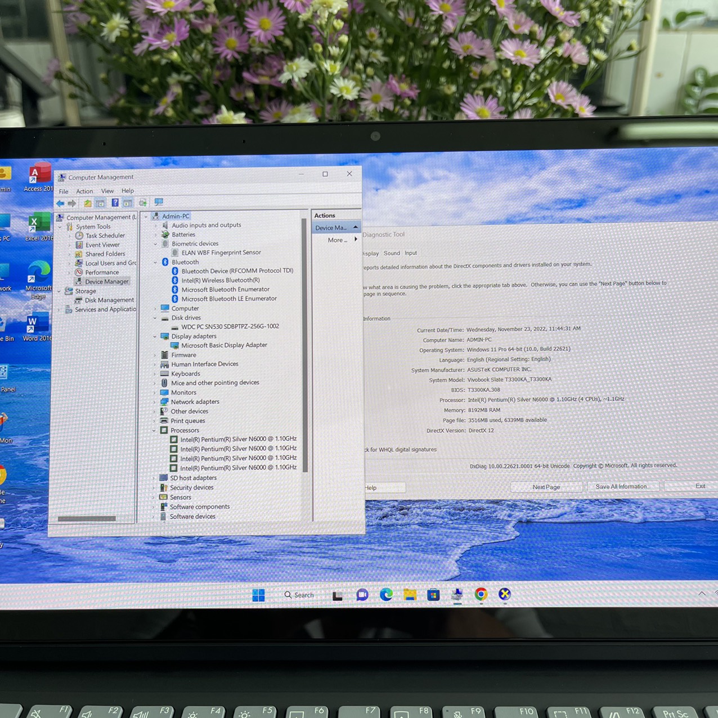Click the device list vertical scrollbar
Image resolution: width=718 pixels, height=718 pixels.
pos(305,344)
